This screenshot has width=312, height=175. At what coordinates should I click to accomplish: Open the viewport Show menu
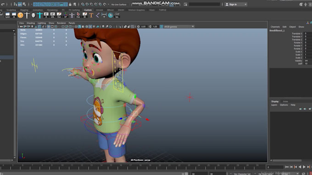click(x=51, y=23)
